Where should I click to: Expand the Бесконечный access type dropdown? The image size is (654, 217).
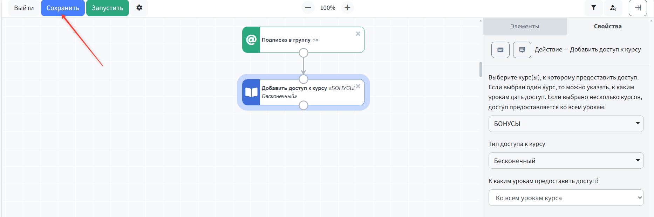pyautogui.click(x=566, y=161)
